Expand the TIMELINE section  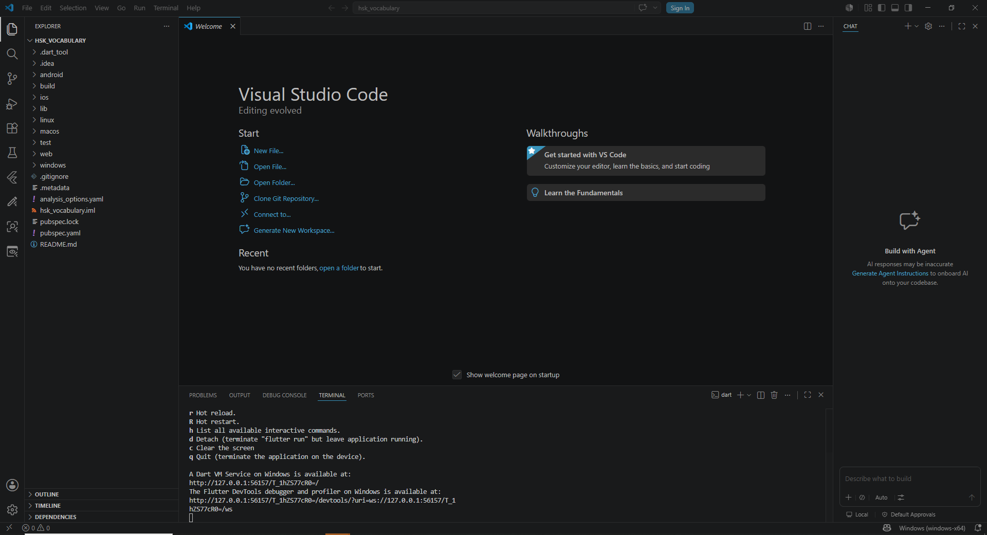[x=102, y=506]
